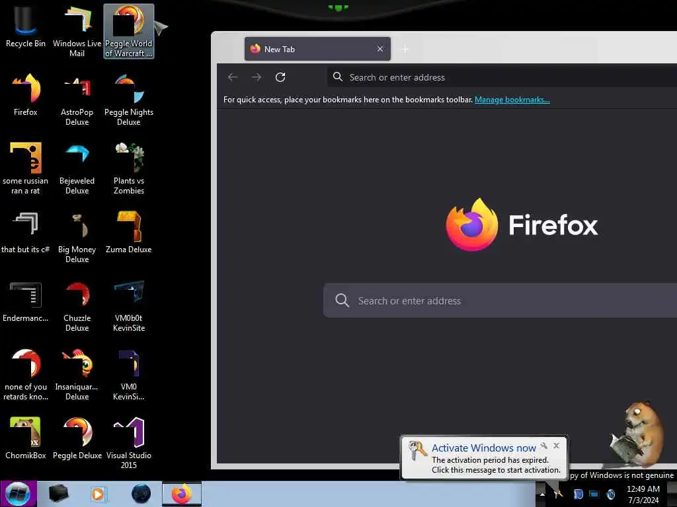Select Peggle Deluxe desktop icon
This screenshot has width=677, height=507.
coord(77,438)
